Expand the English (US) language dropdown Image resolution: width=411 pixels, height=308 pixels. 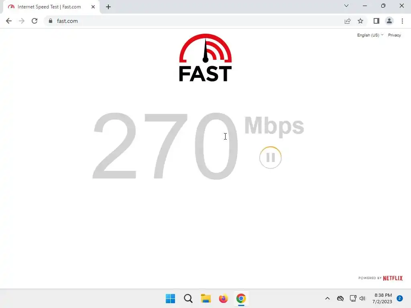[x=370, y=35]
